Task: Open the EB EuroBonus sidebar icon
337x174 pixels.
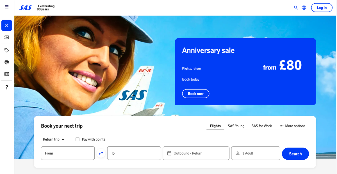Action: [7, 74]
